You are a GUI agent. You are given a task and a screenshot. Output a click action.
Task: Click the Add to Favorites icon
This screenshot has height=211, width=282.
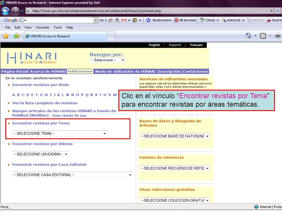(x=16, y=36)
